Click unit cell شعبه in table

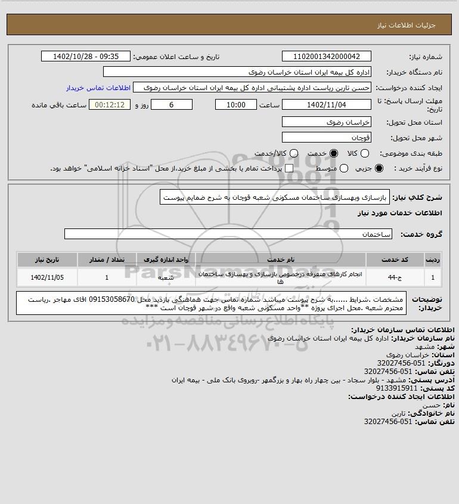[166, 277]
